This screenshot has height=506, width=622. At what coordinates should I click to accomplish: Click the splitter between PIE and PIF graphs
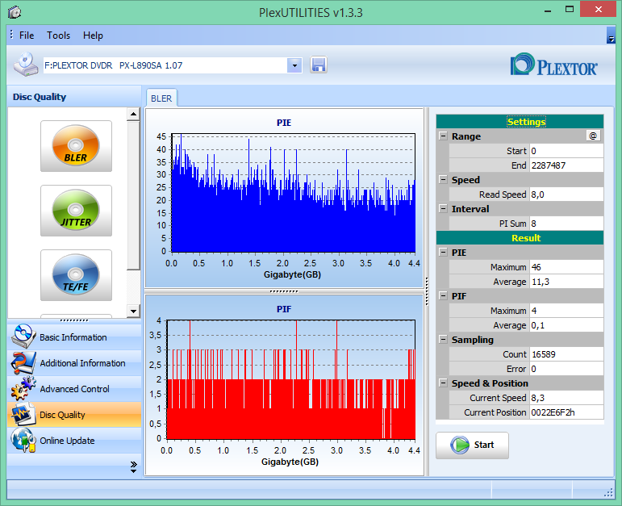tap(284, 291)
